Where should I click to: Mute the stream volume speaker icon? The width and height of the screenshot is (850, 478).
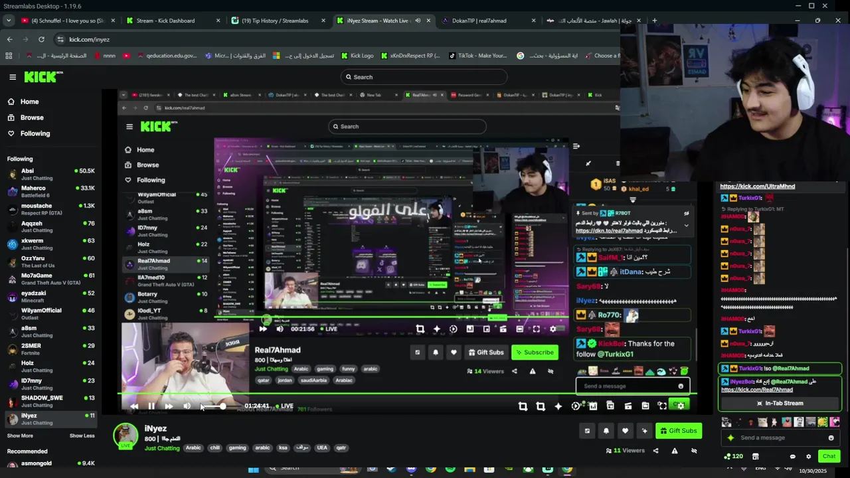click(x=187, y=406)
